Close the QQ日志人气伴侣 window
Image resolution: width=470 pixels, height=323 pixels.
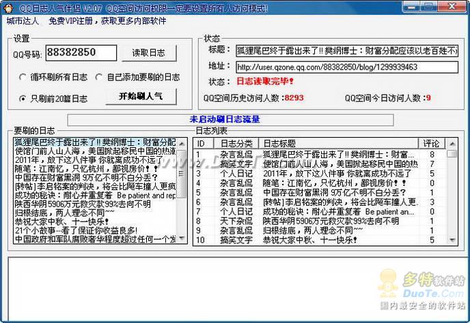tap(452, 7)
